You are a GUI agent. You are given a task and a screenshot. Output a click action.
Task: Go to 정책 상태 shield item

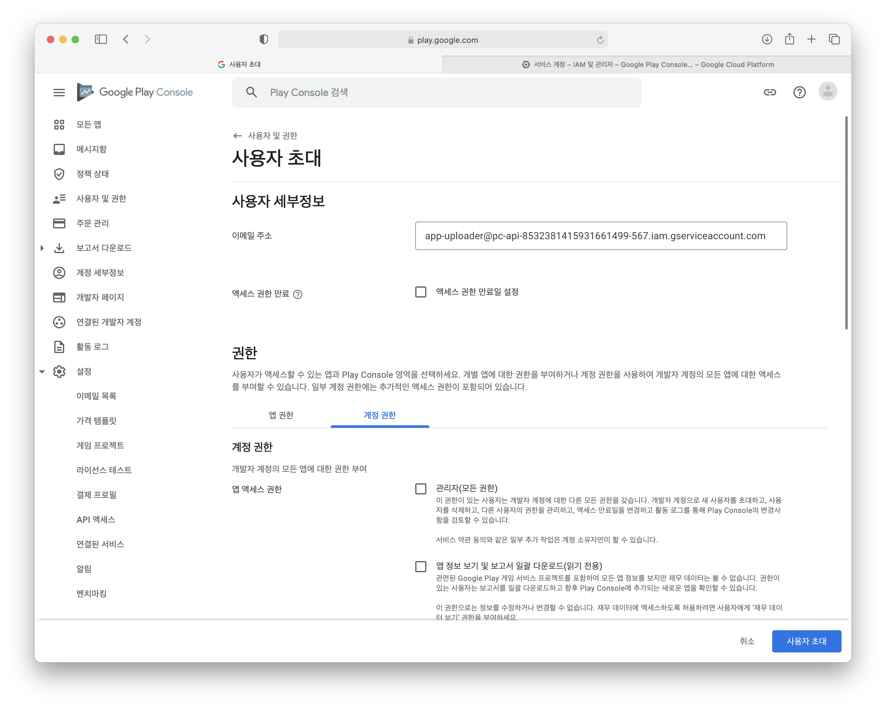pos(93,174)
